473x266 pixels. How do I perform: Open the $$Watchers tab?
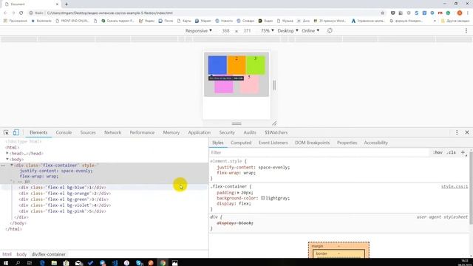click(276, 132)
